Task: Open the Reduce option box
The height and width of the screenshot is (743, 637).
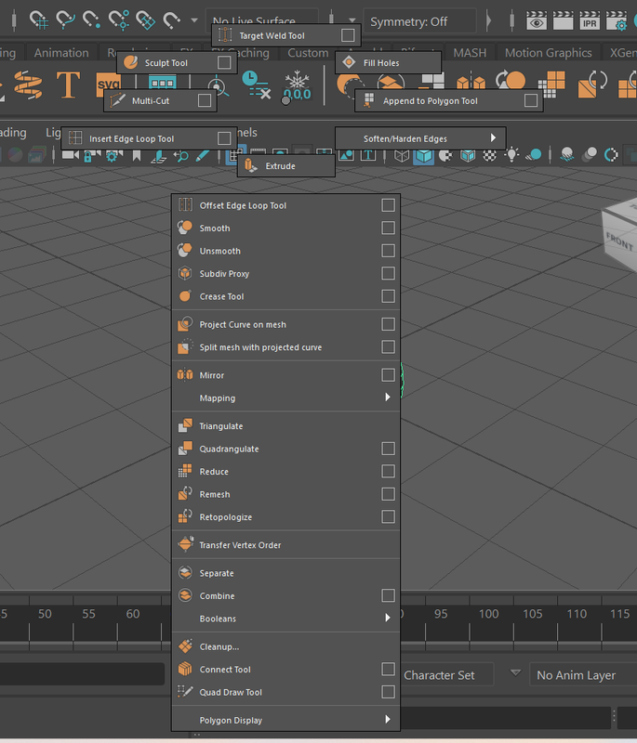Action: (x=388, y=472)
